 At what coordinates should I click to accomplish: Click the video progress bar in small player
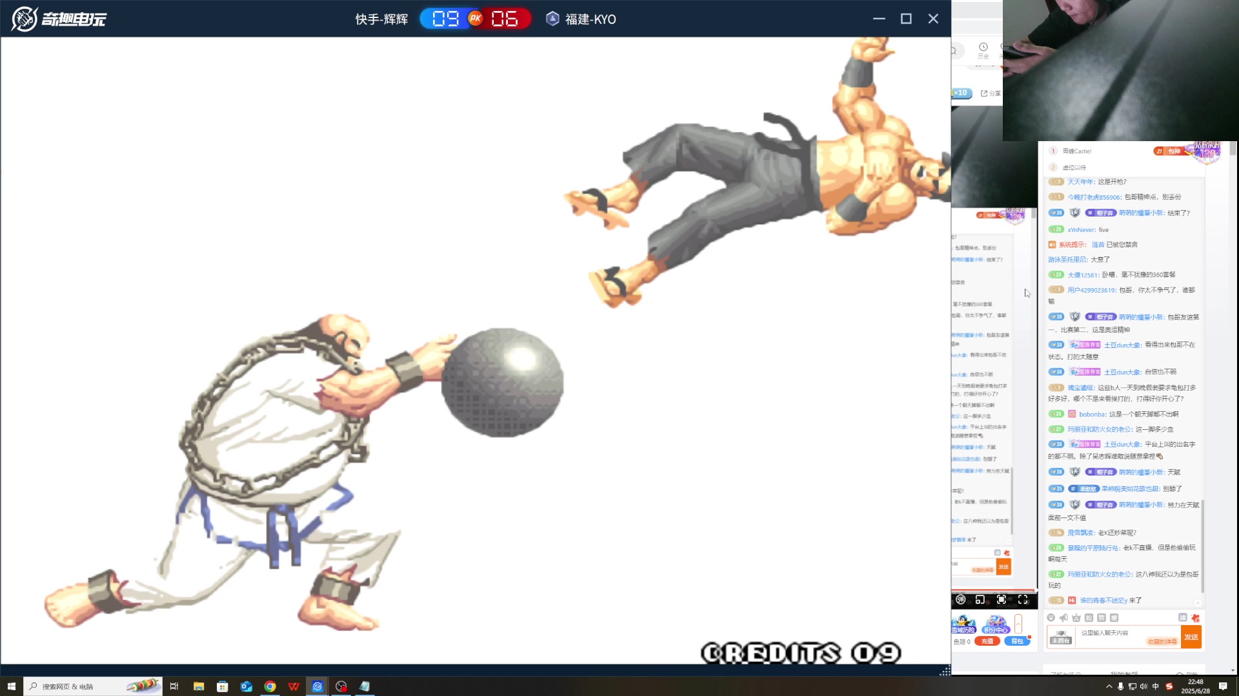point(994,590)
